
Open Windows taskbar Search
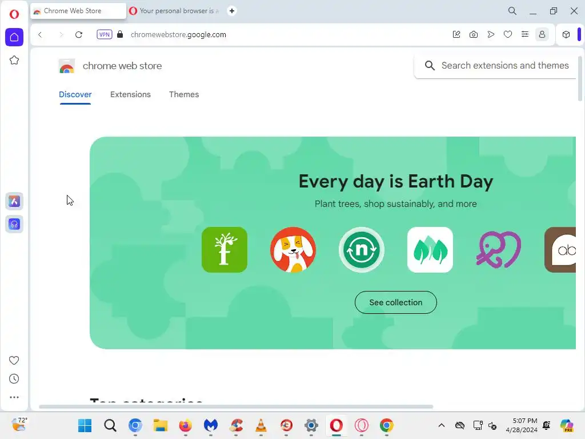pos(110,425)
